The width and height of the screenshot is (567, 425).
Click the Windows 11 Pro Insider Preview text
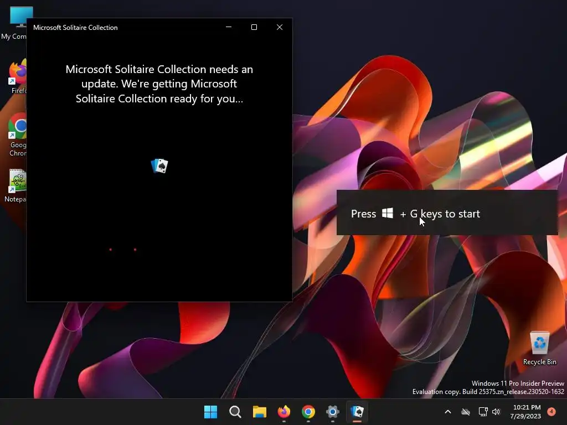[518, 383]
